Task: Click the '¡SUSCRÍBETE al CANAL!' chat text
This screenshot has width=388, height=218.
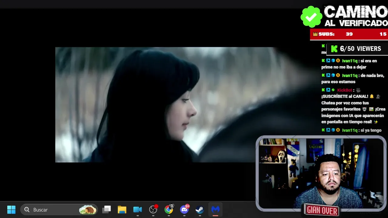Action: click(x=345, y=96)
